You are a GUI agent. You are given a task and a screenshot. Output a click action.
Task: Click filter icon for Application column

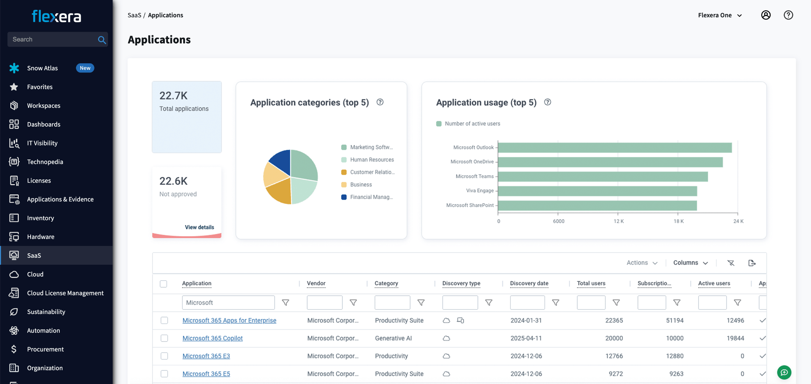(285, 303)
